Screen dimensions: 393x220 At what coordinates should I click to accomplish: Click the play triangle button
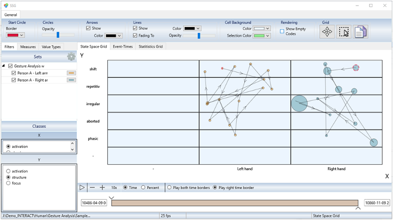click(x=82, y=187)
